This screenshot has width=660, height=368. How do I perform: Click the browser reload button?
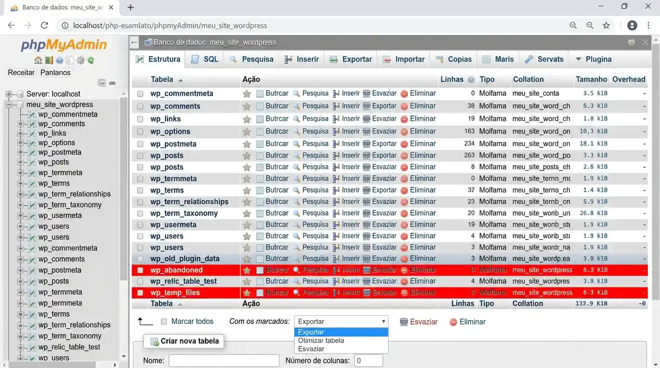tap(45, 25)
